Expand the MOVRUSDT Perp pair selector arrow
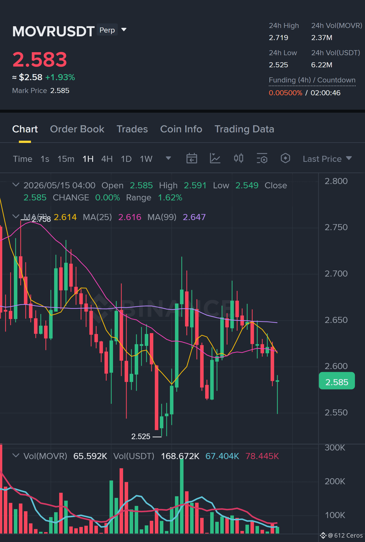 pos(124,30)
